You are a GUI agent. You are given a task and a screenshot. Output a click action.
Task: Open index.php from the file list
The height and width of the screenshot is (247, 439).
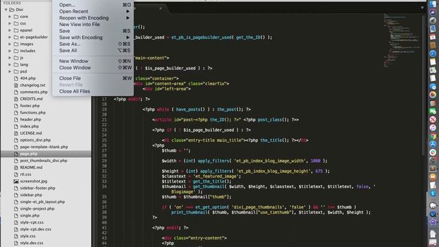click(29, 126)
